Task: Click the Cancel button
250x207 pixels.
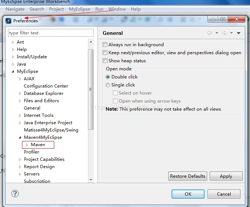Action: tap(224, 194)
